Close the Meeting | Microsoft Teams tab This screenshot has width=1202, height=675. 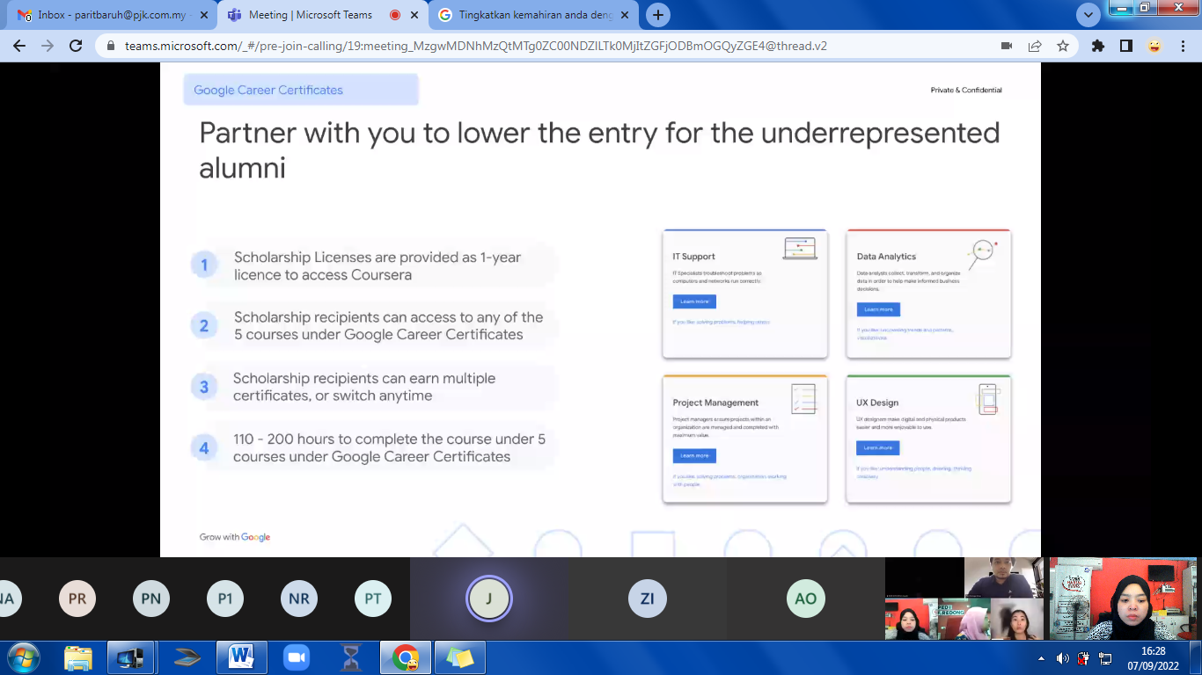414,15
